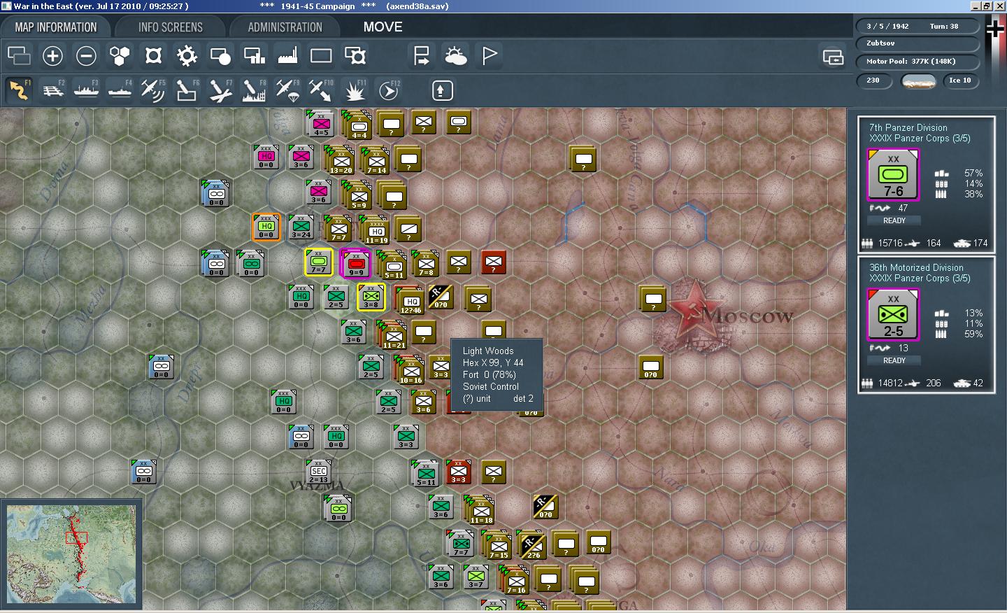Select the F4 amphibious ship icon
The width and height of the screenshot is (1007, 613).
(x=120, y=90)
